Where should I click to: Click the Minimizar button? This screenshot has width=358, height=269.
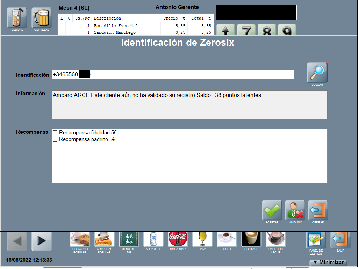(x=328, y=262)
